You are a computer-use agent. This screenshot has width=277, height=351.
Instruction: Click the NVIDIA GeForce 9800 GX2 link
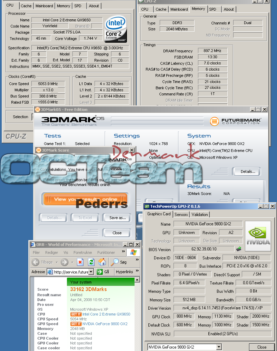tap(105, 324)
